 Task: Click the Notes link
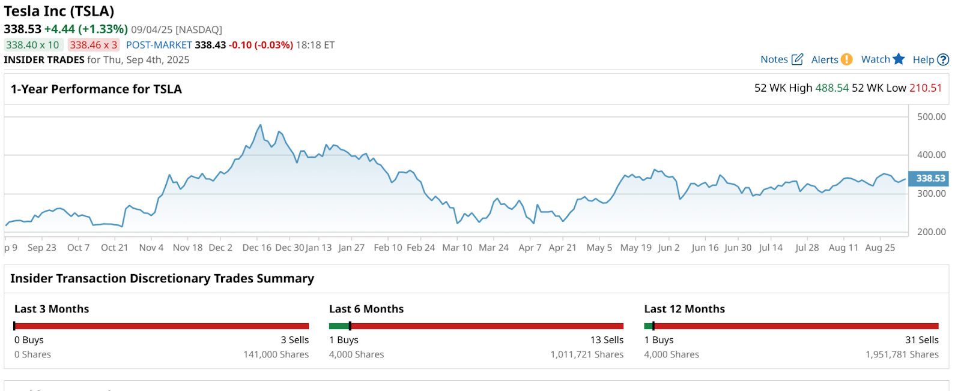click(x=774, y=59)
